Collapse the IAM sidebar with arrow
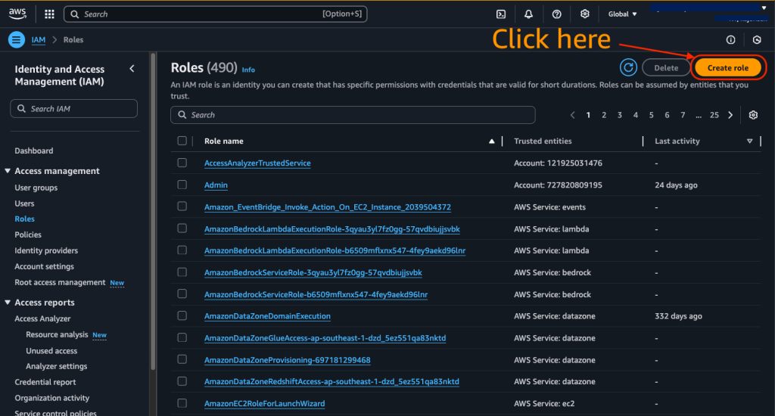Image resolution: width=775 pixels, height=416 pixels. click(132, 69)
